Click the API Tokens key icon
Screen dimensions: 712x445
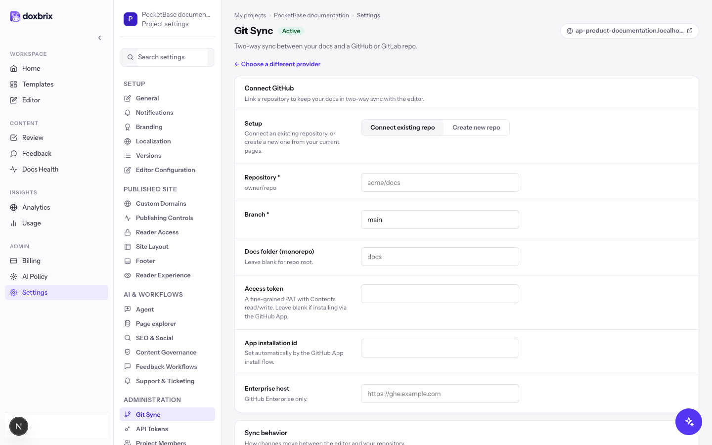click(x=128, y=429)
